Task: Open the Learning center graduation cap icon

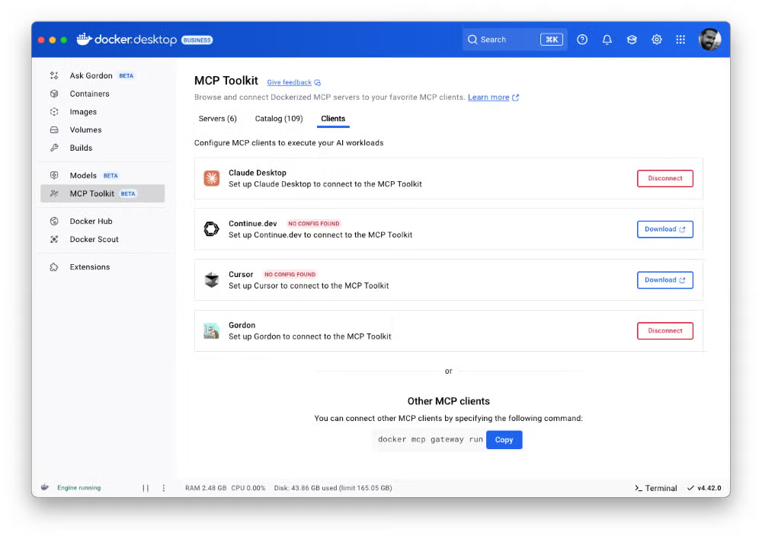Action: [632, 40]
